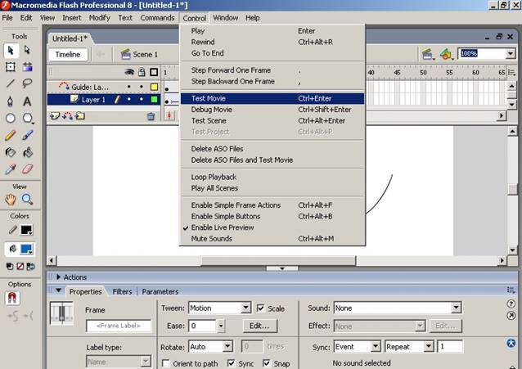522x369 pixels.
Task: Click Show/Hide All Layers eye icon
Action: point(129,72)
